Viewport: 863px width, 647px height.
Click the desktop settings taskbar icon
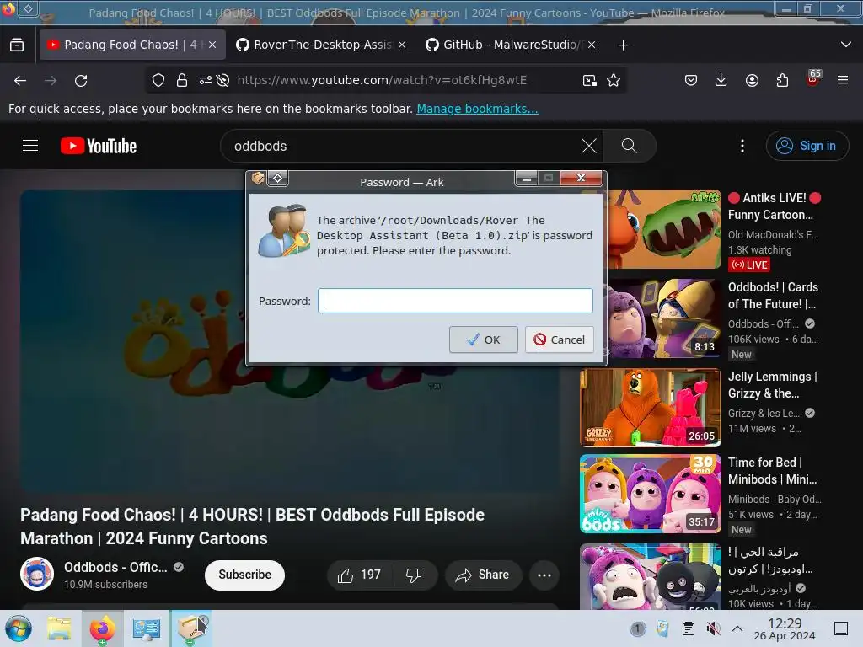click(147, 628)
